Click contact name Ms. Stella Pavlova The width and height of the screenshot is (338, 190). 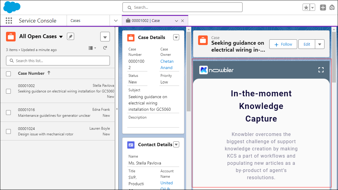tap(145, 163)
